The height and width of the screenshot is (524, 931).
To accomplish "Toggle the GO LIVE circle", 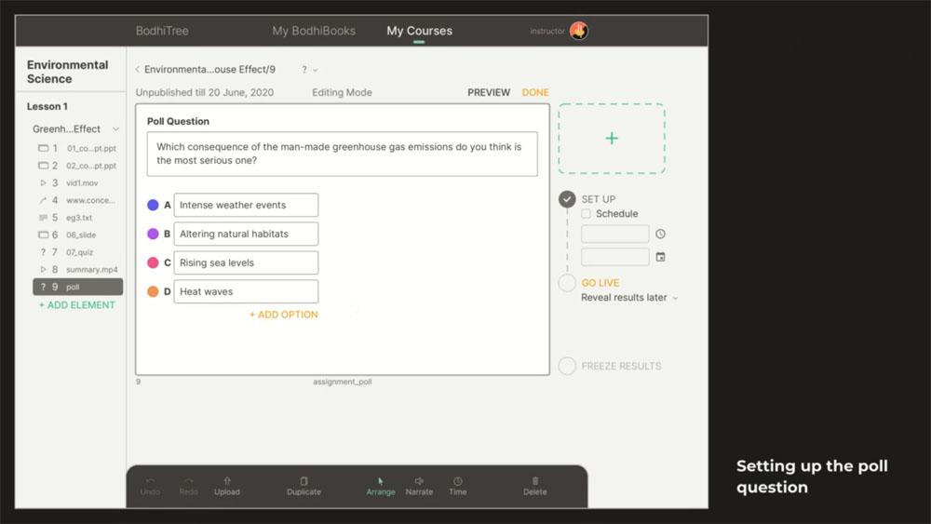I will coord(567,283).
